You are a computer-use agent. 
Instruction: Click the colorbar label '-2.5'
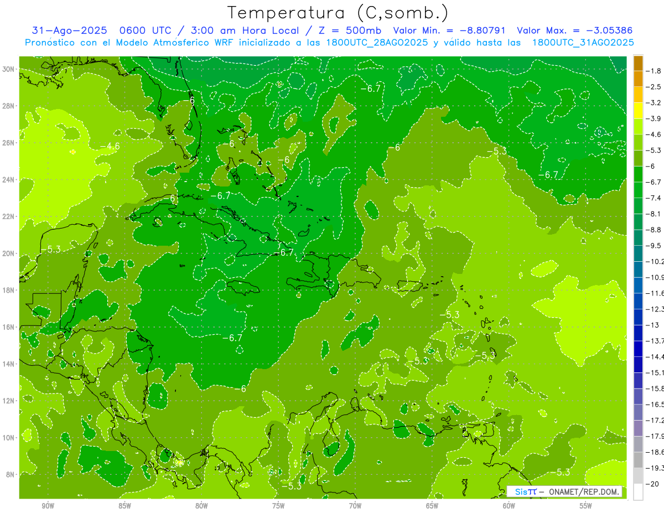tap(653, 87)
